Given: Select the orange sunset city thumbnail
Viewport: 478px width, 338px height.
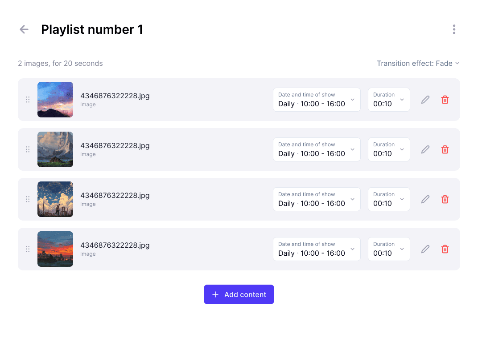Looking at the screenshot, I should click(x=55, y=249).
